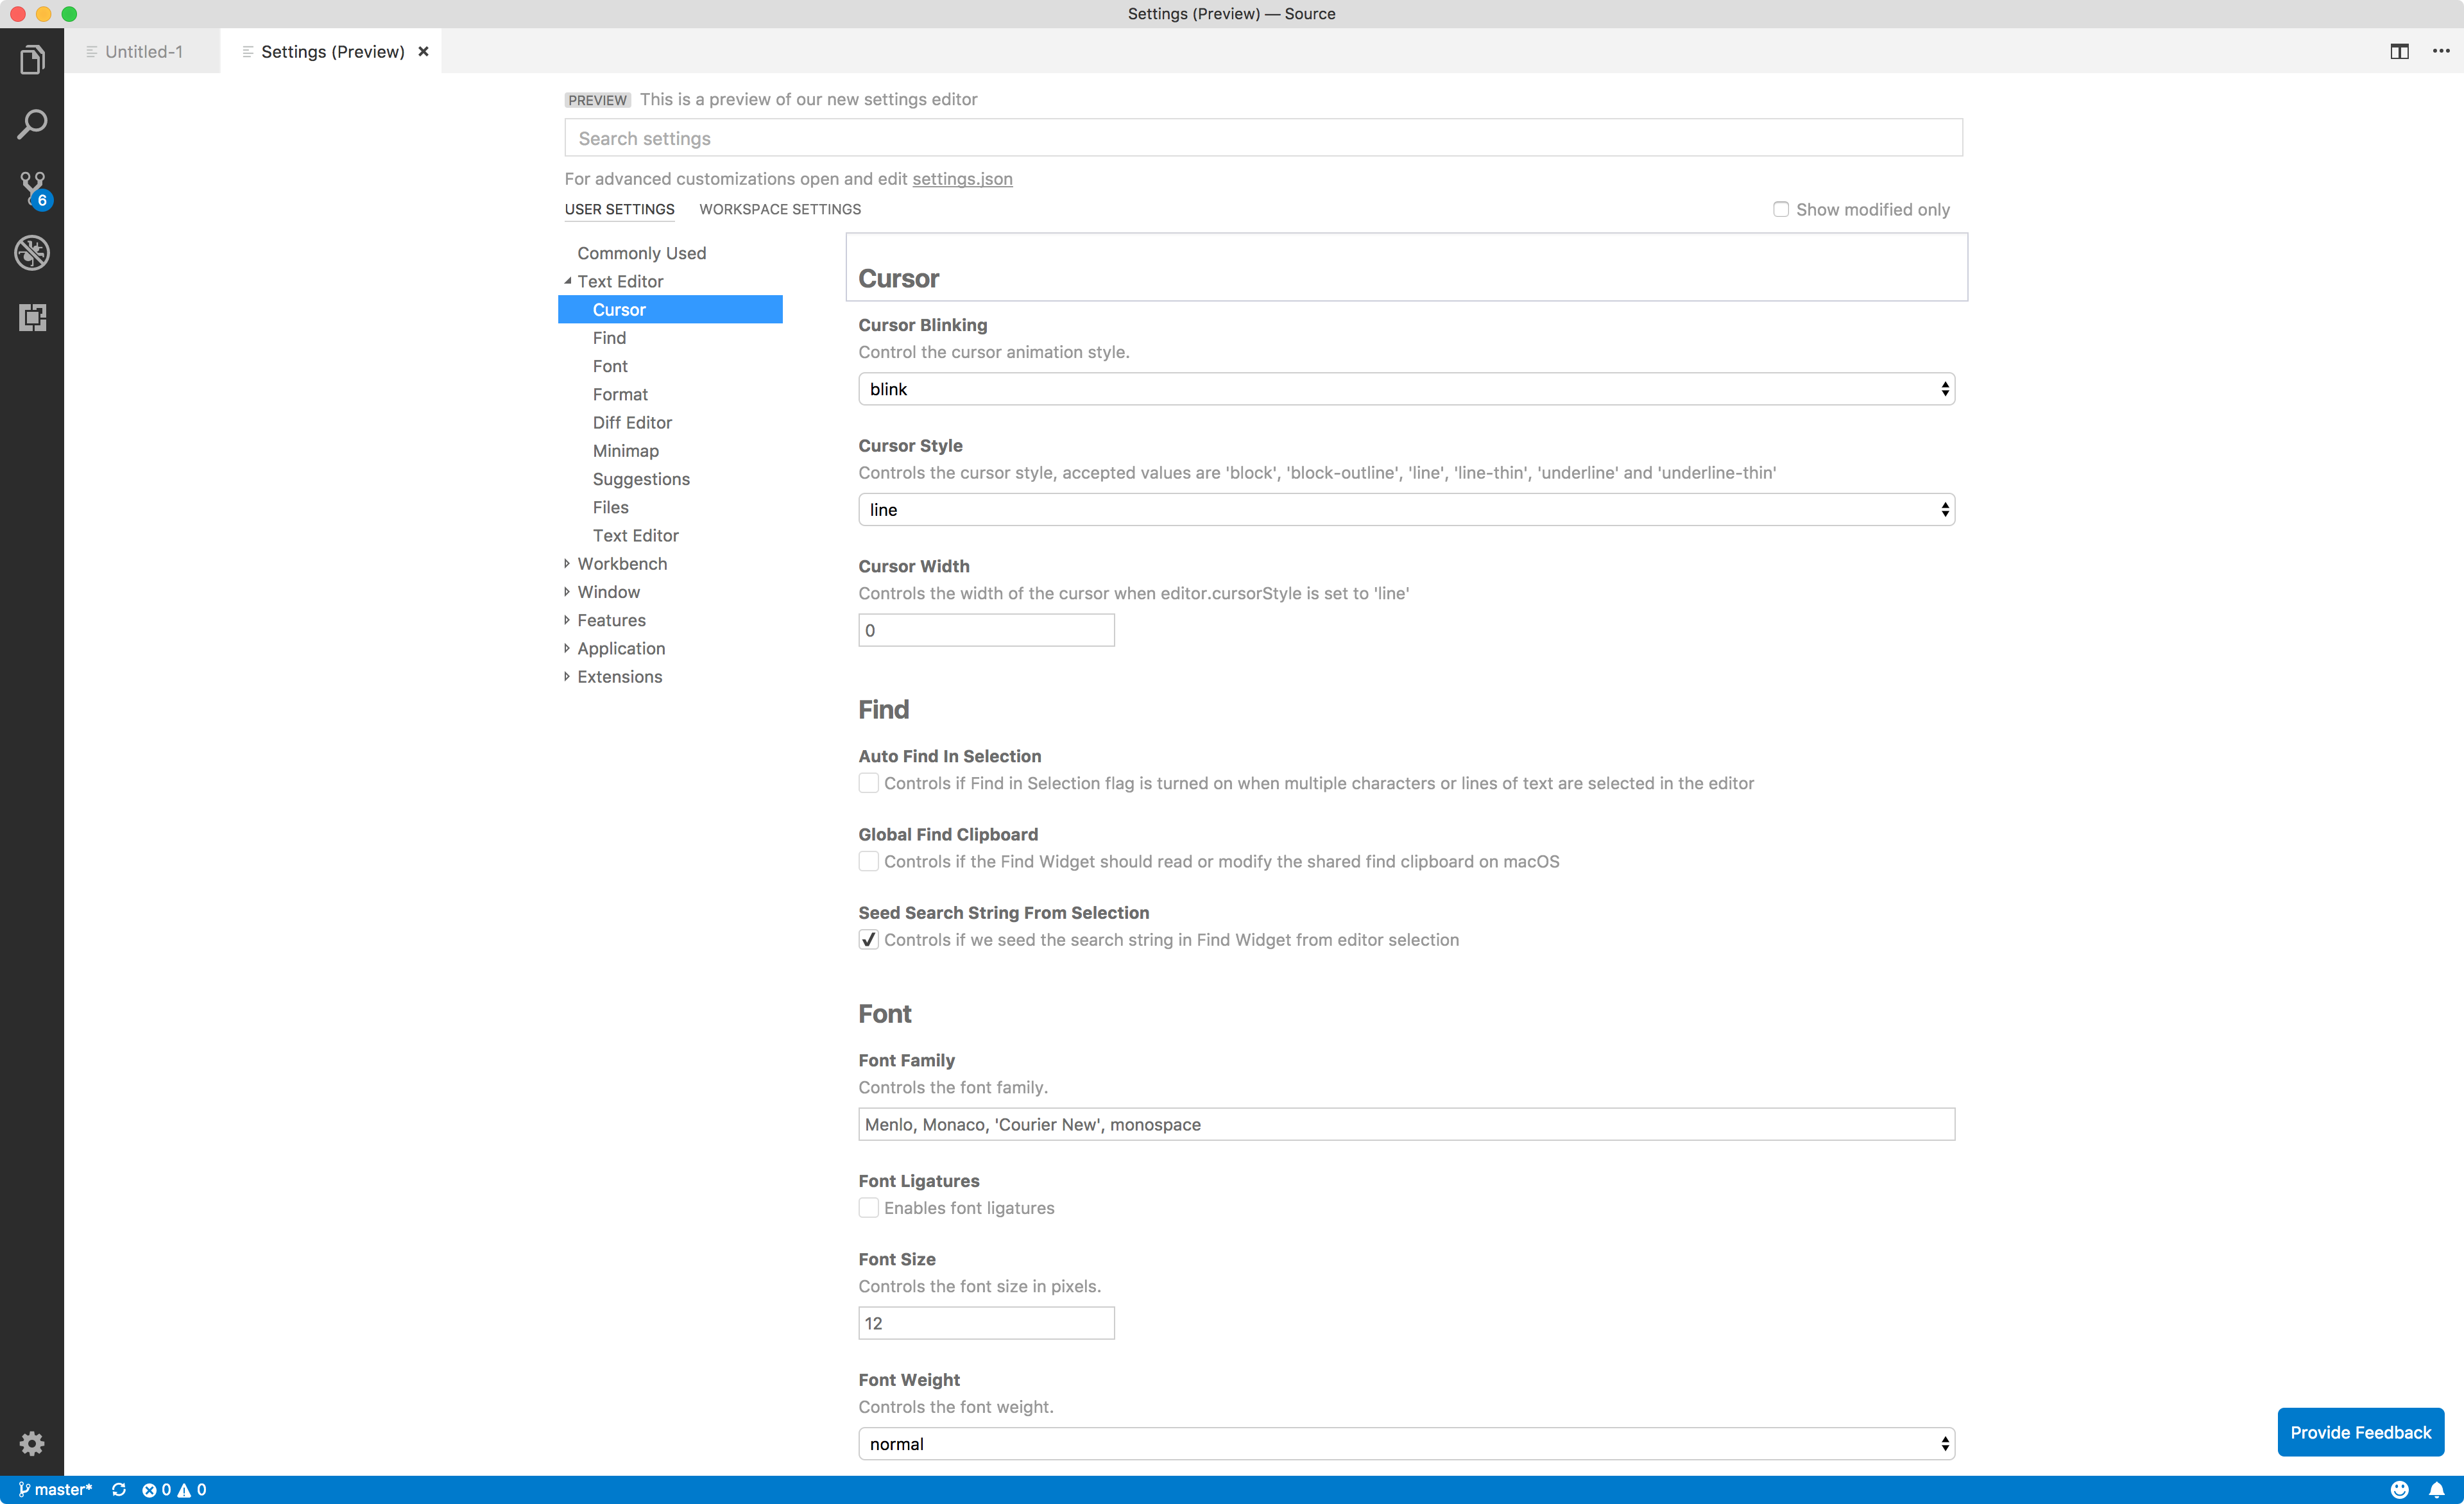Image resolution: width=2464 pixels, height=1504 pixels.
Task: Click the Search settings input field
Action: point(1263,138)
